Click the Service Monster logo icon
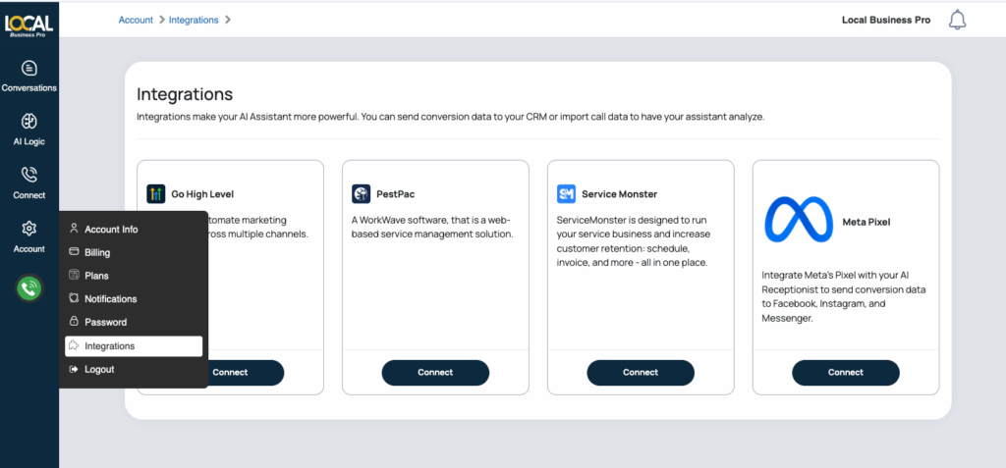This screenshot has height=468, width=1006. [567, 193]
